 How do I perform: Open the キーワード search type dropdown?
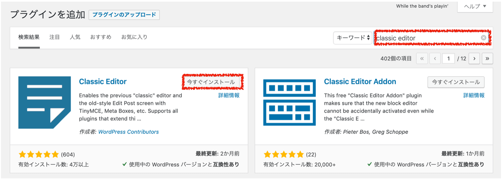tap(353, 38)
